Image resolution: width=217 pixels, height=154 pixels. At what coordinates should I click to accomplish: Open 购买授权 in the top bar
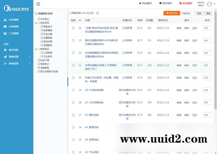[x=166, y=3]
